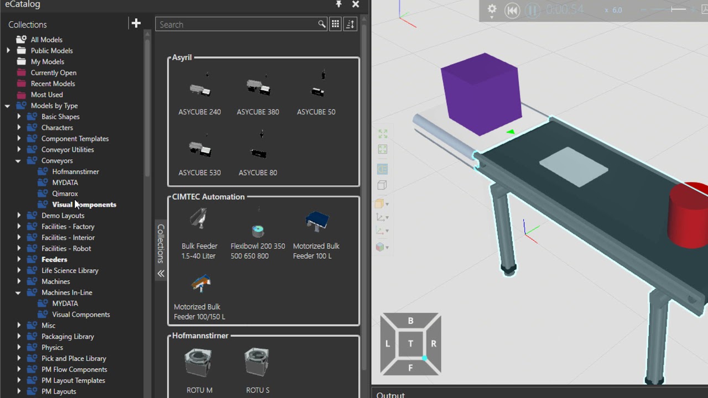Click the cube wireframe display icon
This screenshot has width=708, height=398.
click(x=382, y=185)
